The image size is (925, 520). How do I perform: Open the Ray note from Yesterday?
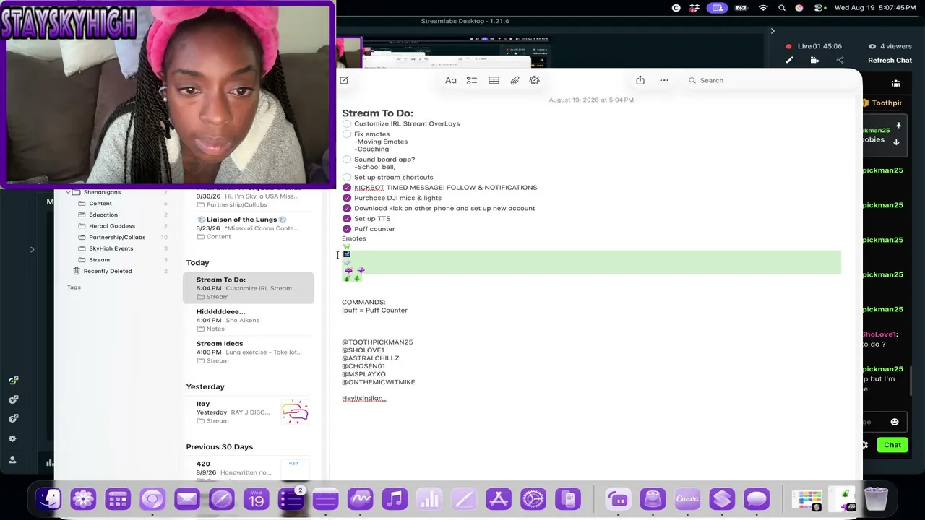(249, 412)
